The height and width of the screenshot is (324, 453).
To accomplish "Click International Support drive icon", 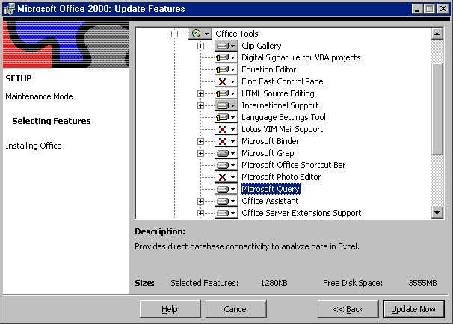I will coord(226,105).
